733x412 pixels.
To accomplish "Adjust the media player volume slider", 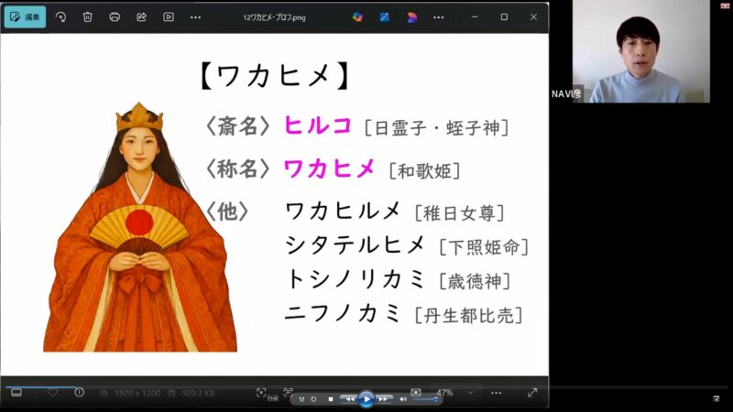I will point(424,399).
